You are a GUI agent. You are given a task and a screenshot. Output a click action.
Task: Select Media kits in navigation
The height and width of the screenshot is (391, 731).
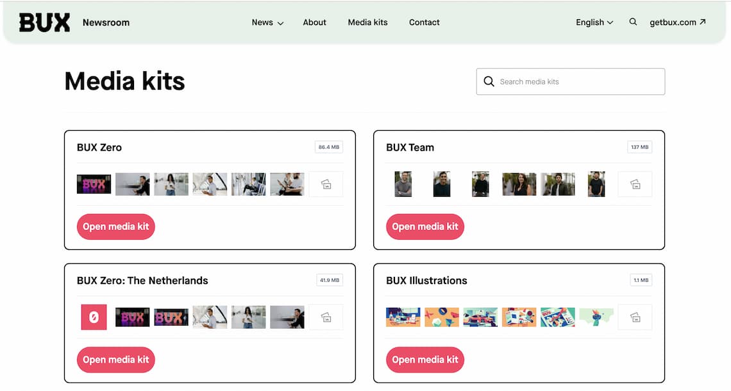367,22
